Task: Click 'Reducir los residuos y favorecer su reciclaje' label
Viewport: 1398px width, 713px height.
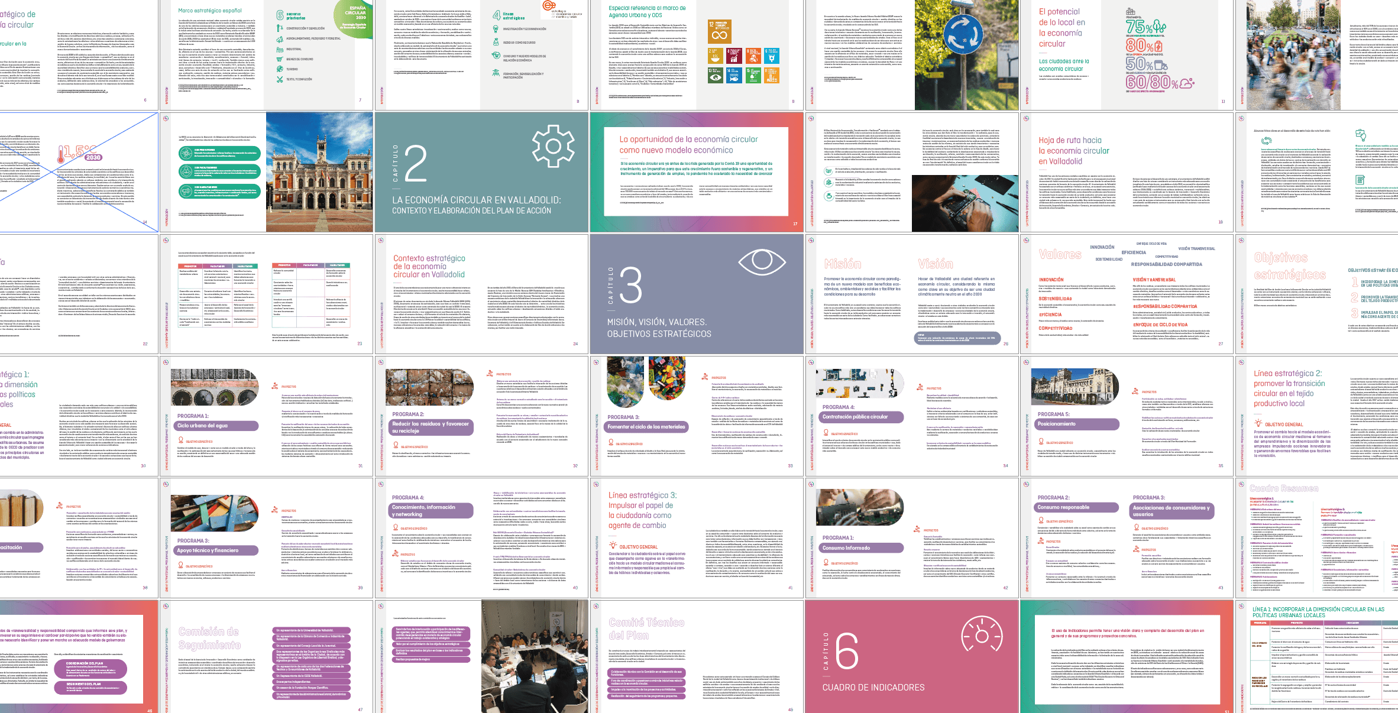Action: [431, 427]
